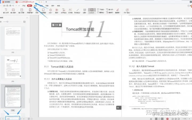
Task: Click the print icon in quick access bar
Action: 10,6
